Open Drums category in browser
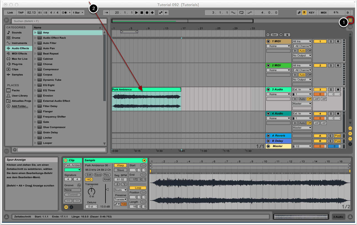The width and height of the screenshot is (357, 225). tap(16, 38)
